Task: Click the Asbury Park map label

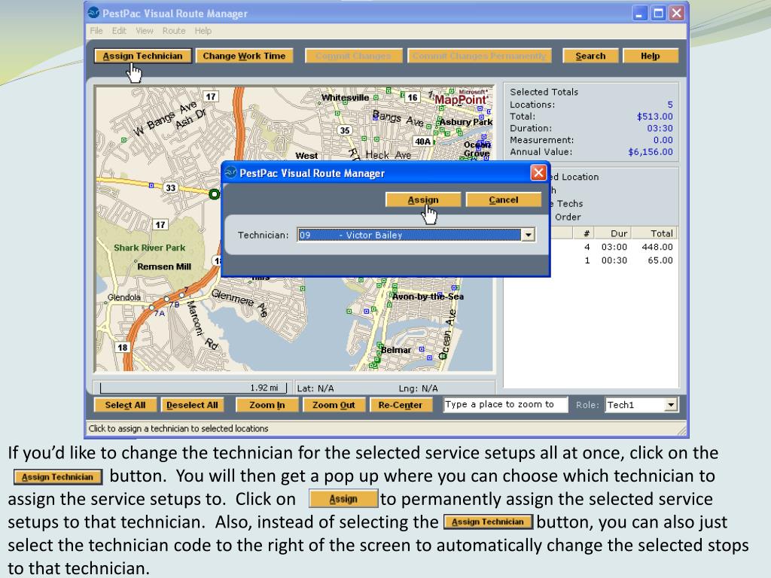Action: coord(465,122)
